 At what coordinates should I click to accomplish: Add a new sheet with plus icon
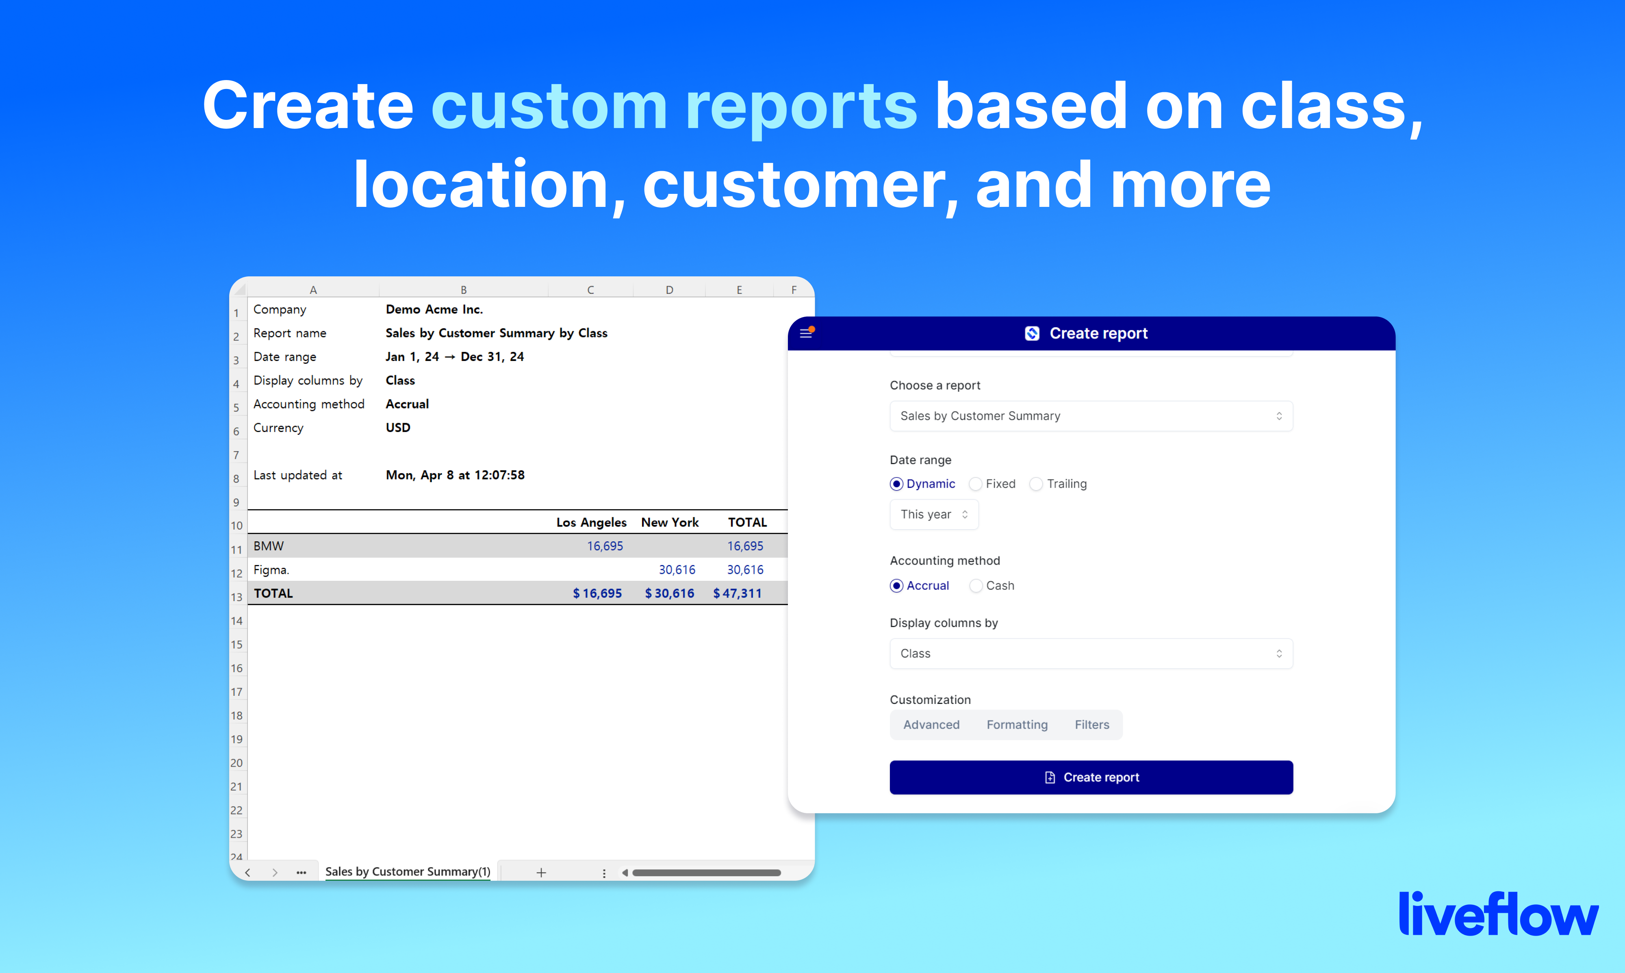(x=541, y=872)
